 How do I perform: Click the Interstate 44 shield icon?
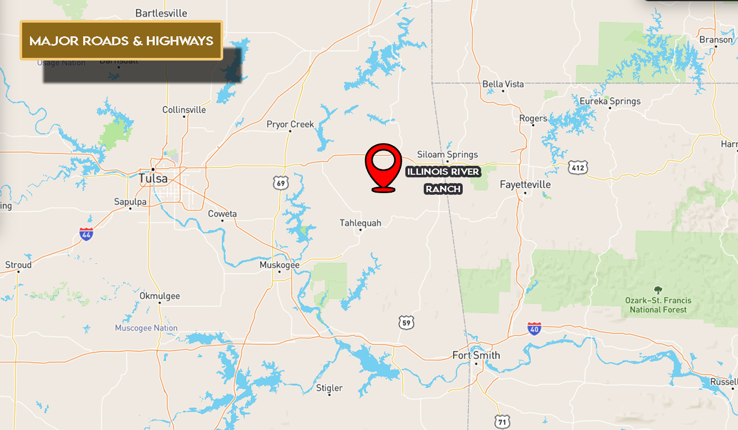coord(87,234)
